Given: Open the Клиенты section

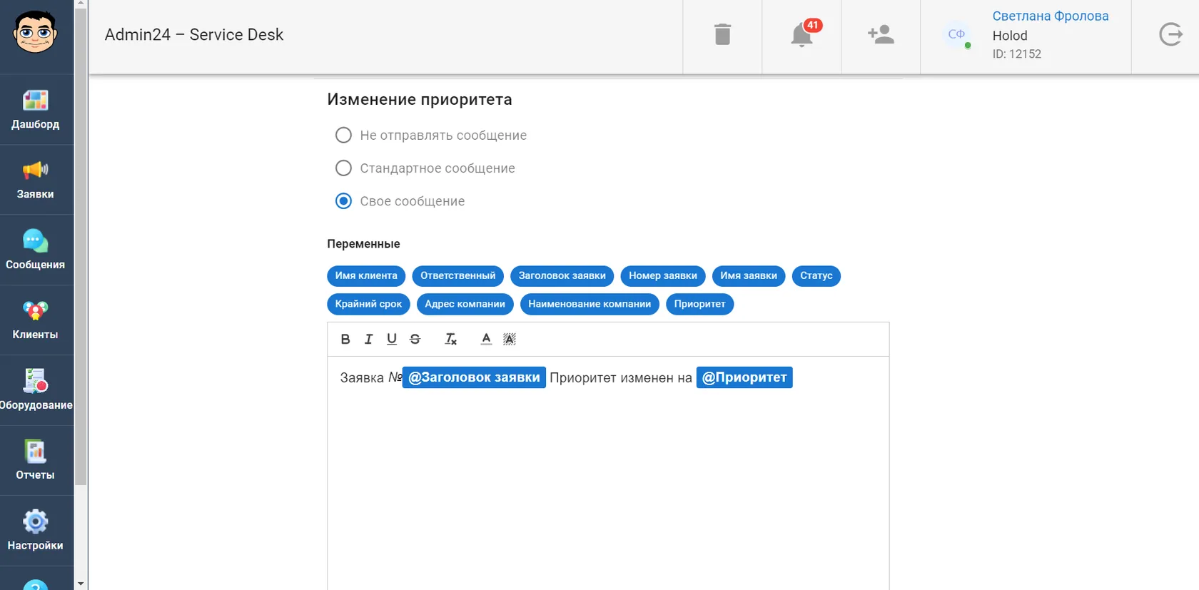Looking at the screenshot, I should (35, 320).
